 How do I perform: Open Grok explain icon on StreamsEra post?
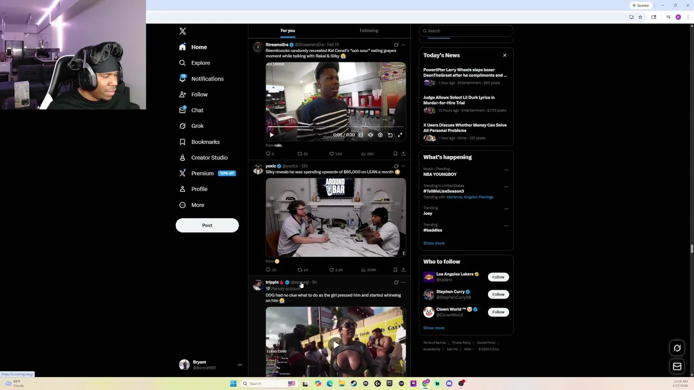(396, 45)
